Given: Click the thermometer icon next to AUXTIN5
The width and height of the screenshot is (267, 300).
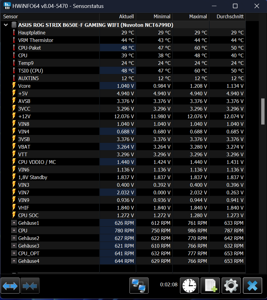Looking at the screenshot, I should (14, 78).
